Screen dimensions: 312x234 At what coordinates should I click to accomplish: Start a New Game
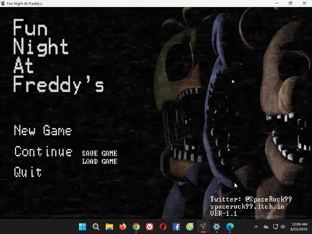pyautogui.click(x=43, y=130)
